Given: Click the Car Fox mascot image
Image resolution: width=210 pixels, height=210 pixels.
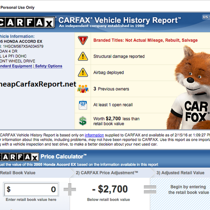Looking at the screenshot, I should click(188, 88).
